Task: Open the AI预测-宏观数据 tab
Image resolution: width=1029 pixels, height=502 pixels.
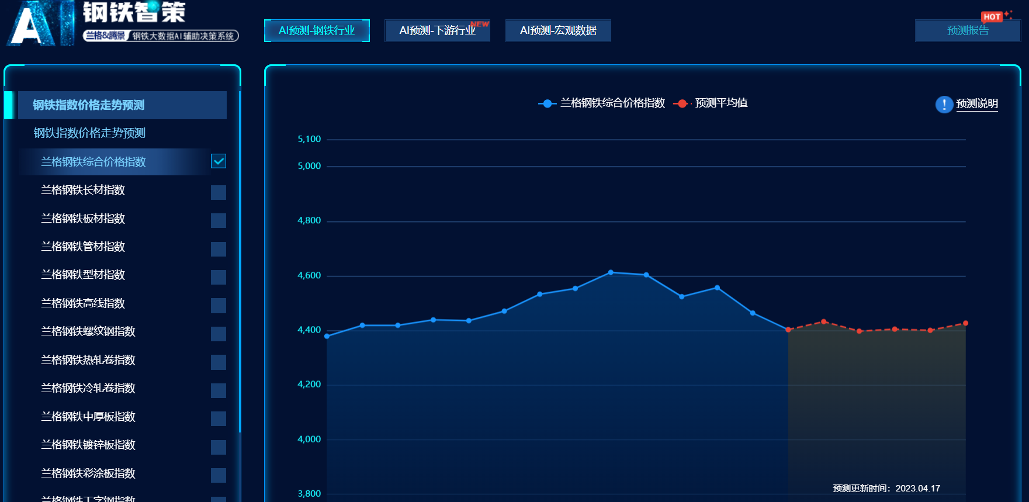Action: (x=558, y=30)
